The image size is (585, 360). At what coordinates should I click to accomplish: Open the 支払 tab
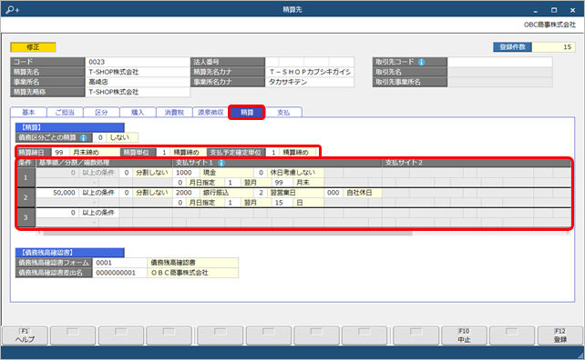(x=283, y=112)
